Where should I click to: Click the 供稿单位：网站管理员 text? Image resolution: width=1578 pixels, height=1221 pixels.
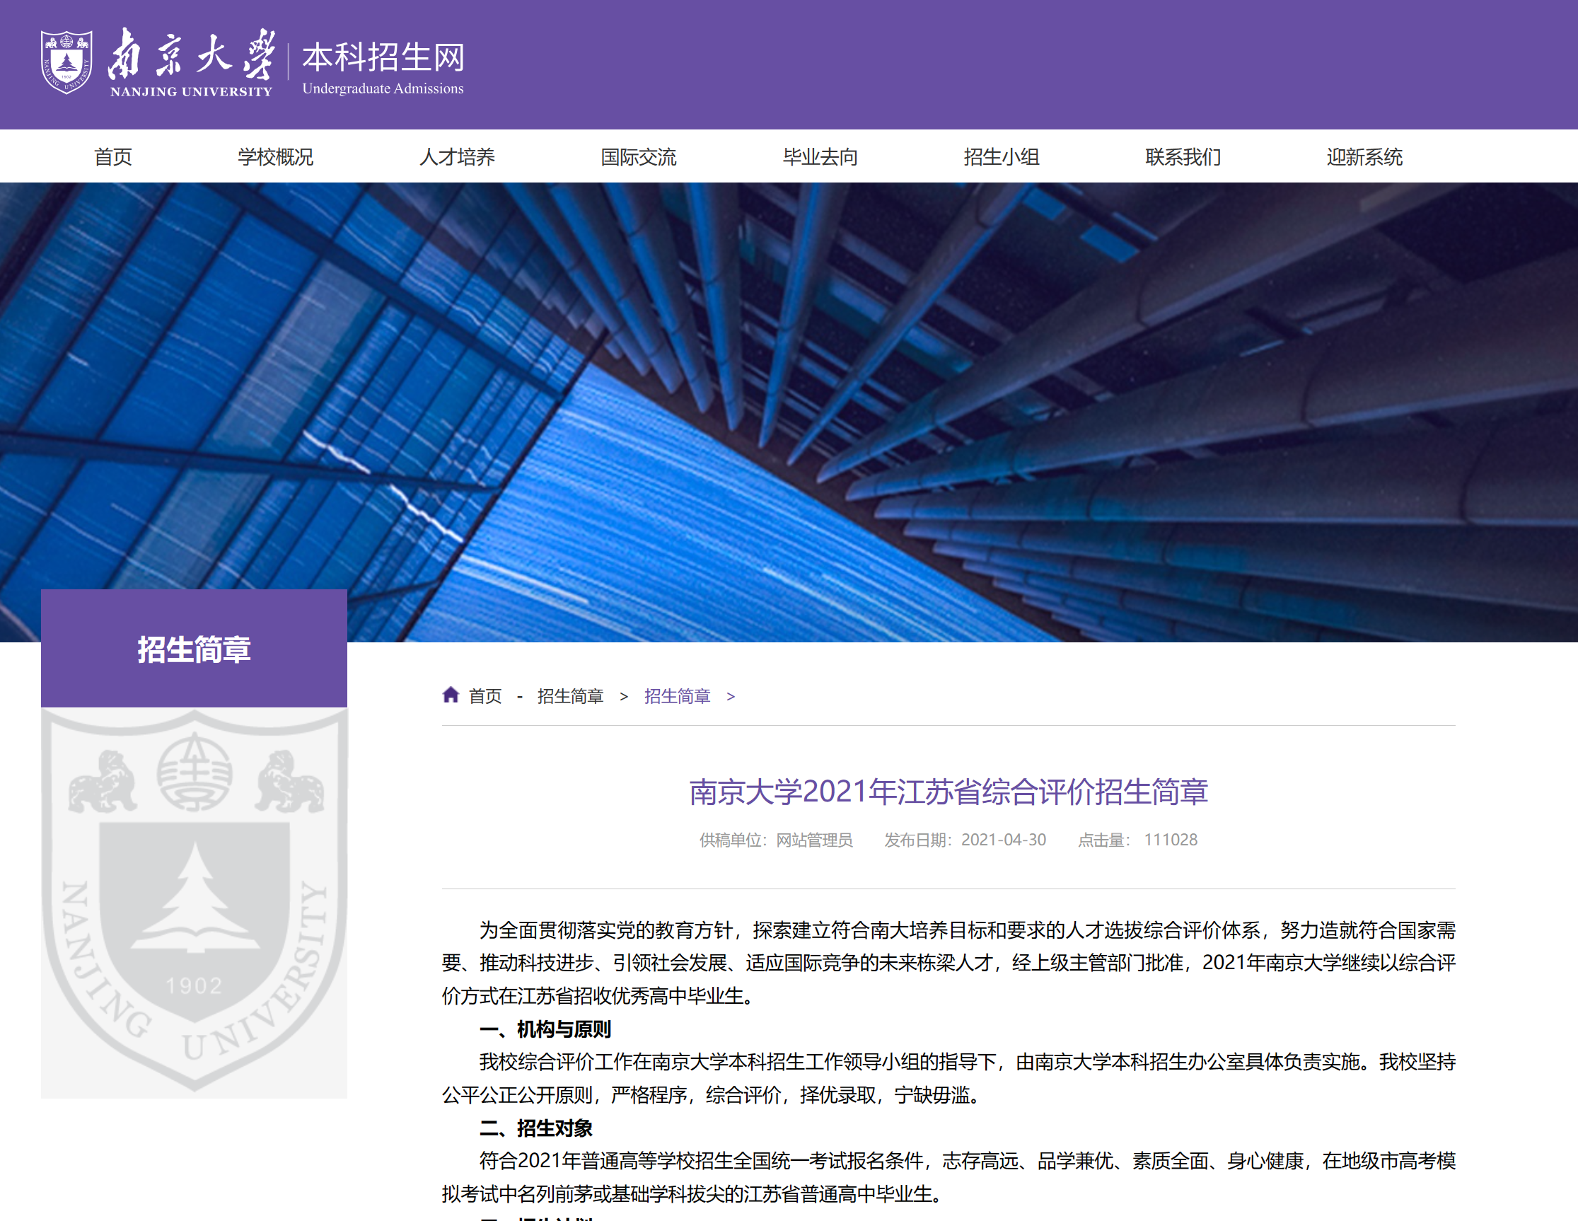776,840
